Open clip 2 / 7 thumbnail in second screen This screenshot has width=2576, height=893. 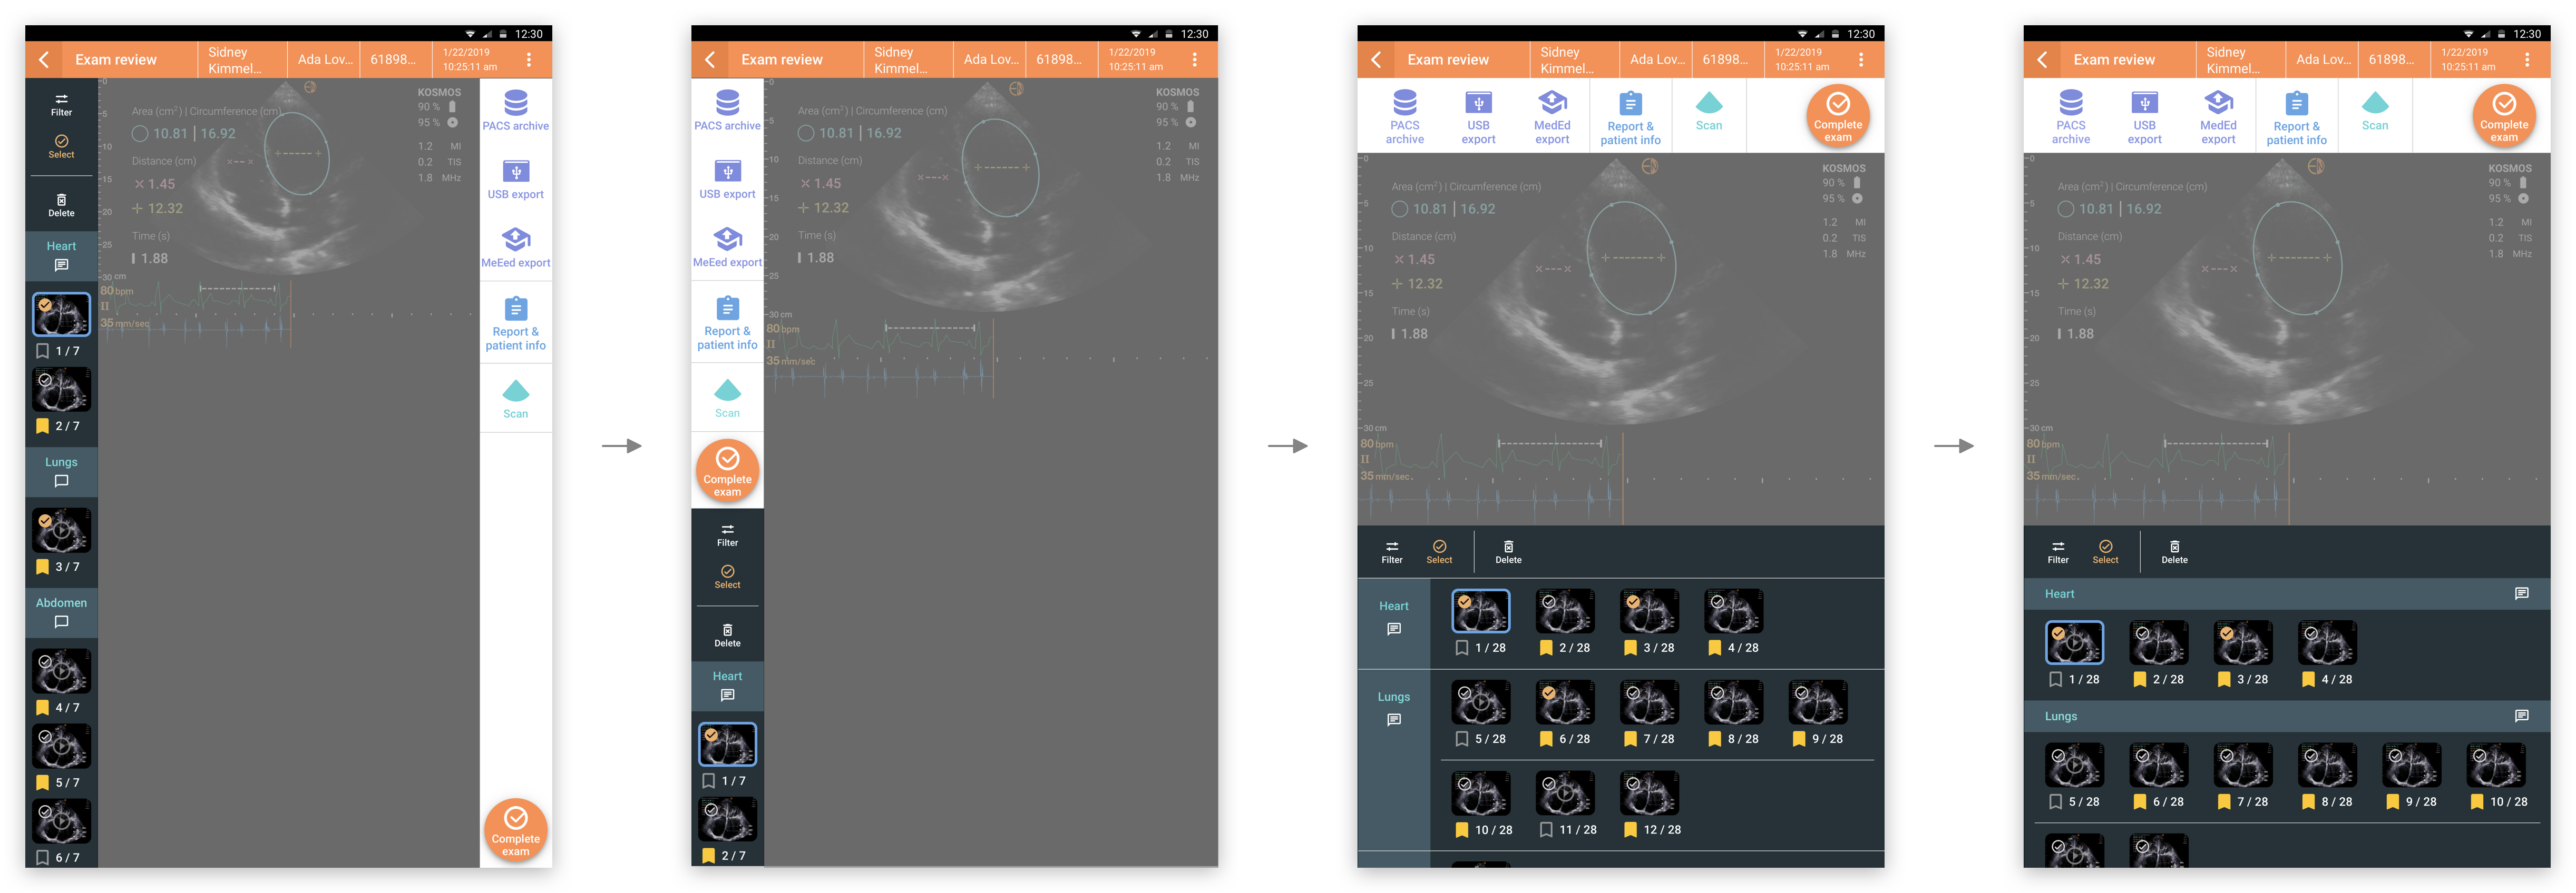(x=727, y=820)
